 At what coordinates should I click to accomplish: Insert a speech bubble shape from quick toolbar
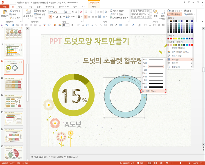[x=150, y=25]
